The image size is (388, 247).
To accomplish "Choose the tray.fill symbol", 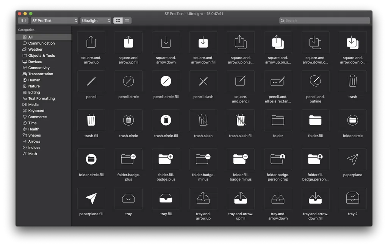I will (166, 198).
